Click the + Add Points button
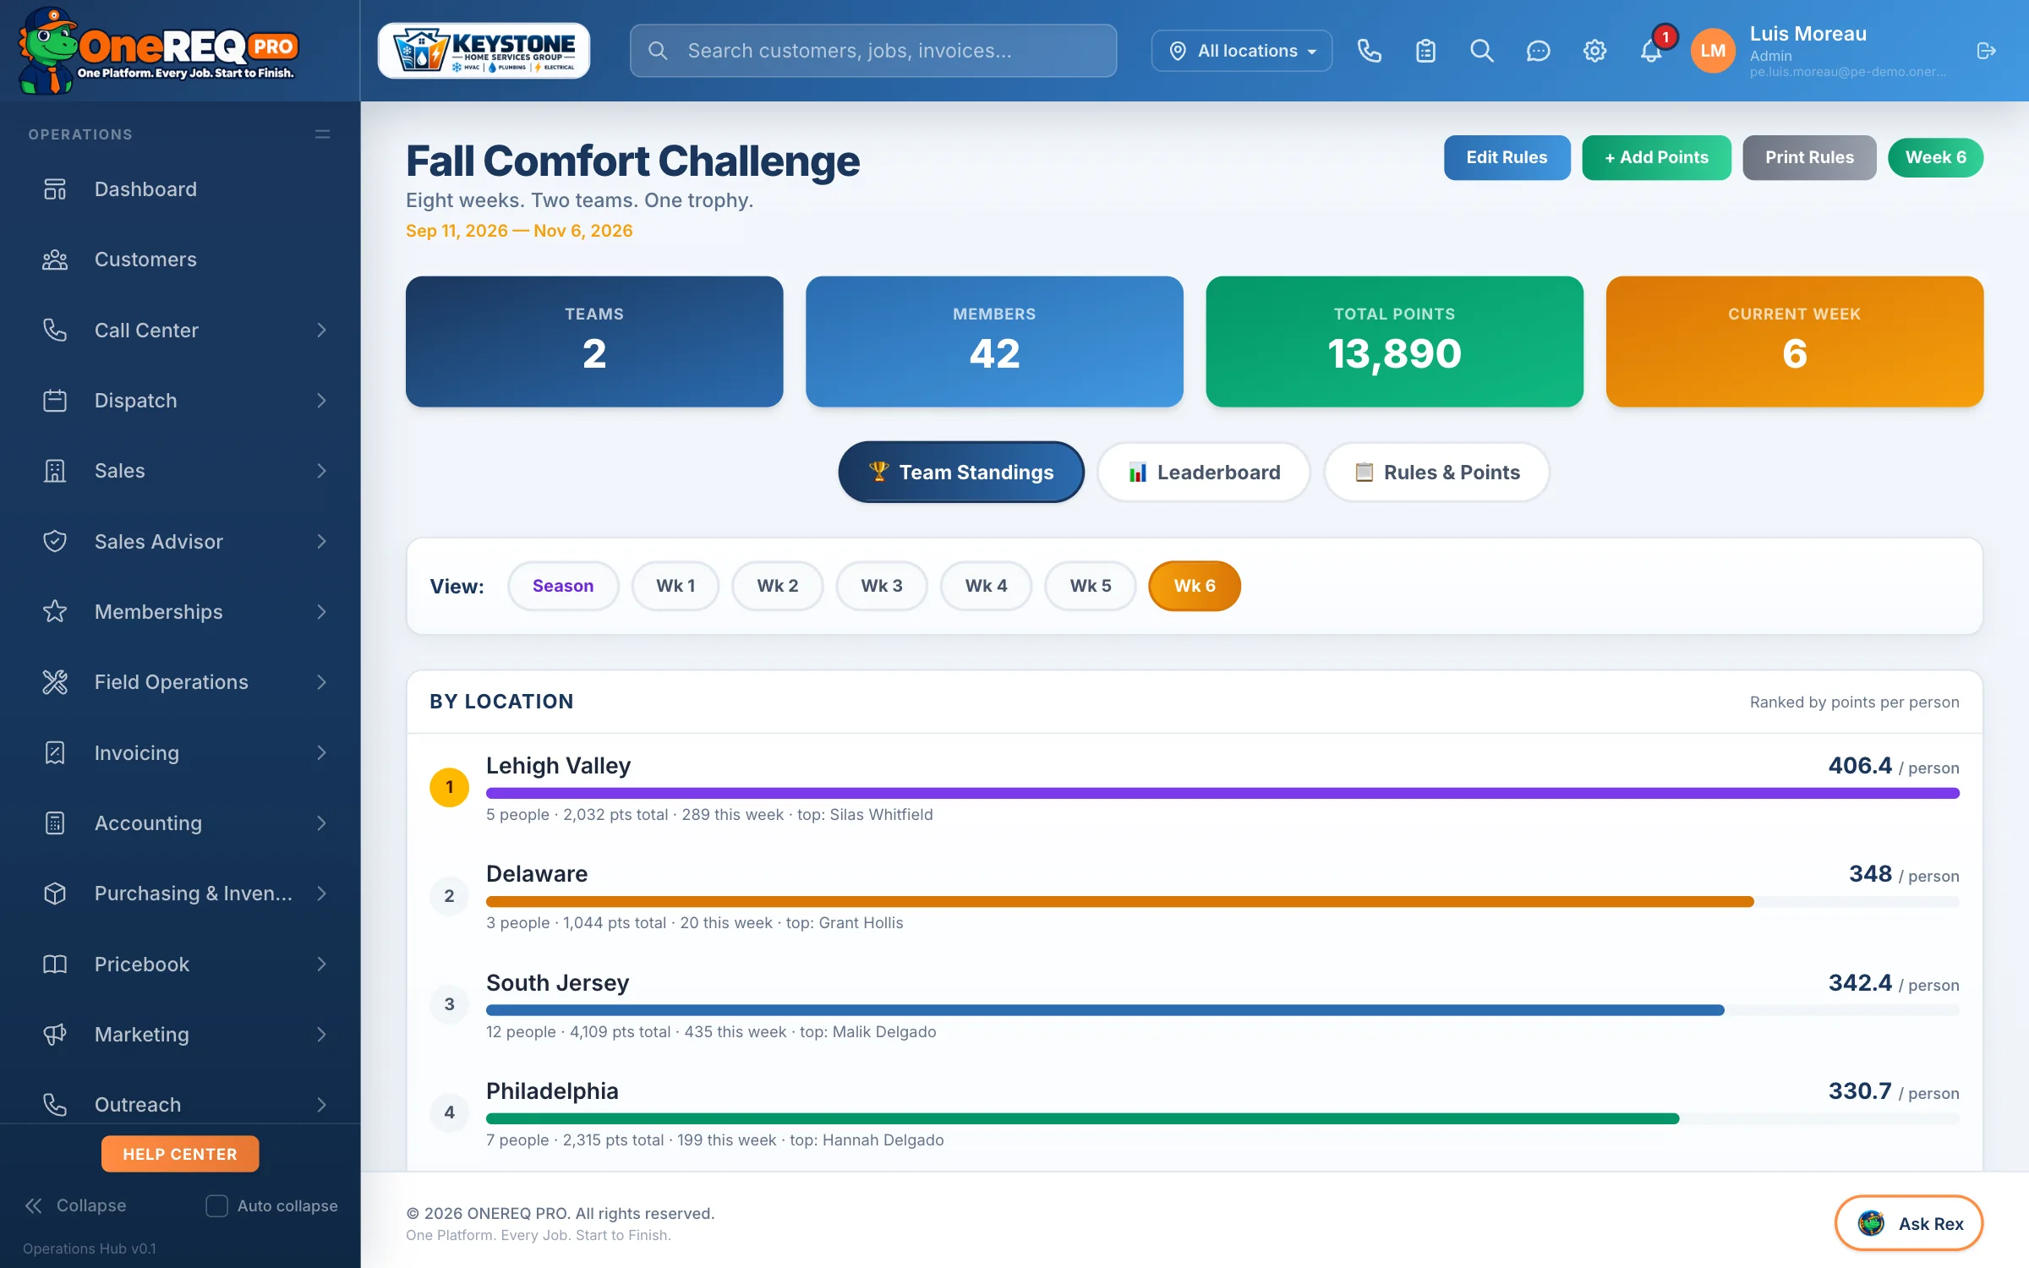Viewport: 2029px width, 1268px height. pos(1656,157)
